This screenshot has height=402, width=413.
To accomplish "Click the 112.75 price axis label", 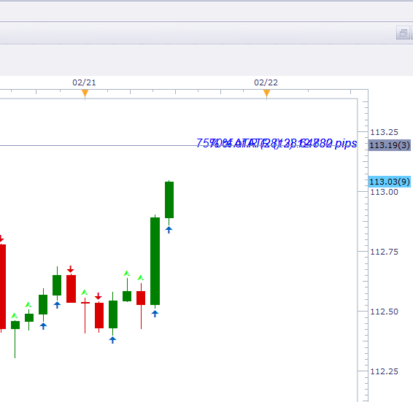I will (384, 252).
